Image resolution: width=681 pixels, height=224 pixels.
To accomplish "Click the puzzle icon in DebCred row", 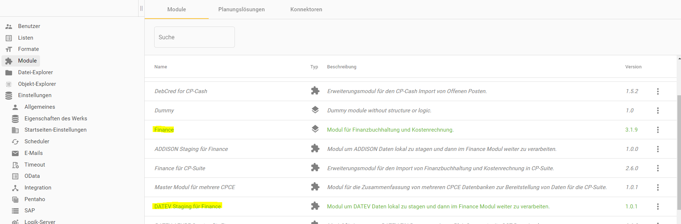I will (x=315, y=91).
